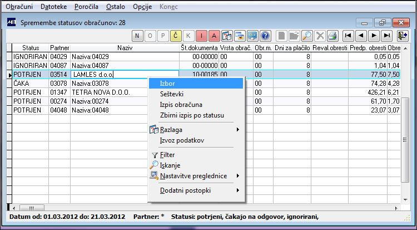
Task: Click the yellow Č status button
Action: 176,36
